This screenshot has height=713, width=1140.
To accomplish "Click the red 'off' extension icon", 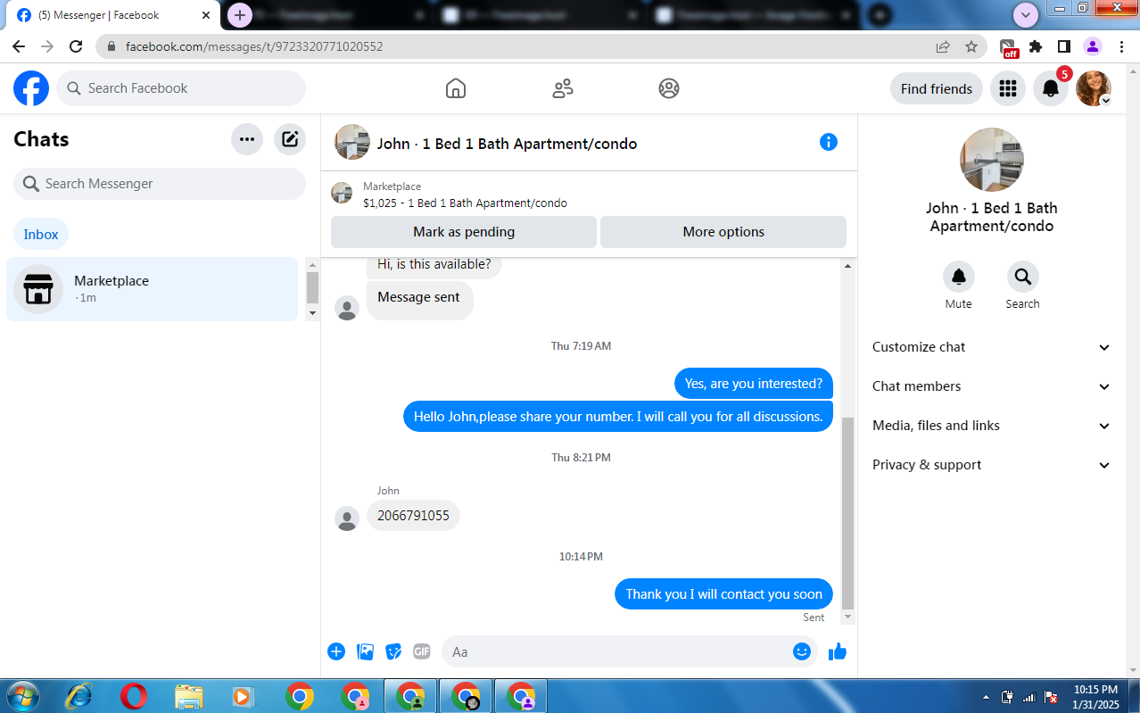I will (1008, 48).
